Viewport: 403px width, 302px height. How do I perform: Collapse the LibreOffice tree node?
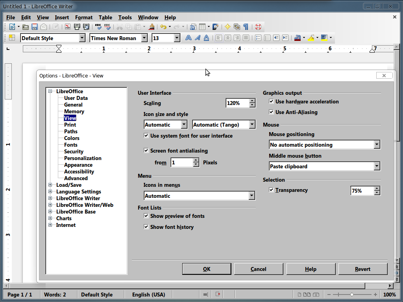50,91
